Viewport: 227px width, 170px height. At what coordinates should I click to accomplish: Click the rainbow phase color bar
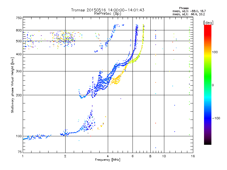pyautogui.click(x=208, y=85)
